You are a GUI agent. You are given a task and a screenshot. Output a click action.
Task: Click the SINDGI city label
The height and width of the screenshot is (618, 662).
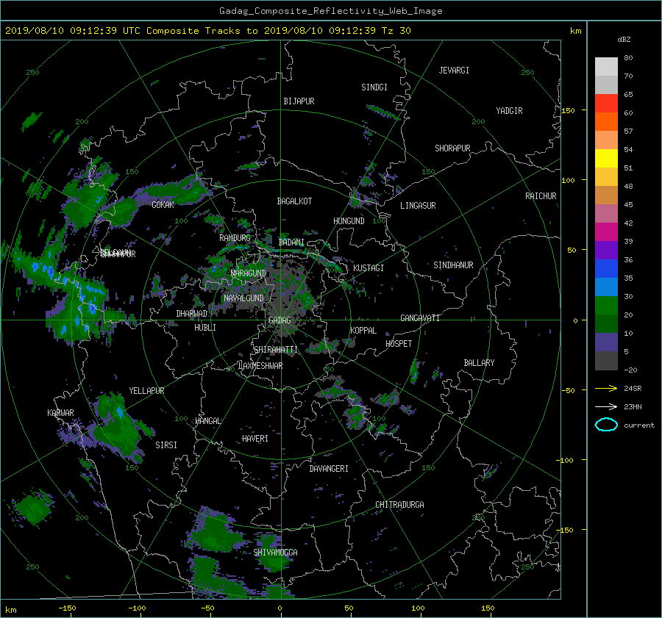[x=374, y=87]
